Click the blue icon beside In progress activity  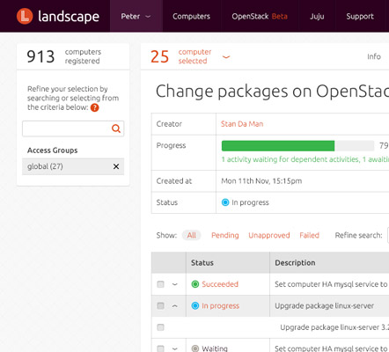[x=195, y=305]
